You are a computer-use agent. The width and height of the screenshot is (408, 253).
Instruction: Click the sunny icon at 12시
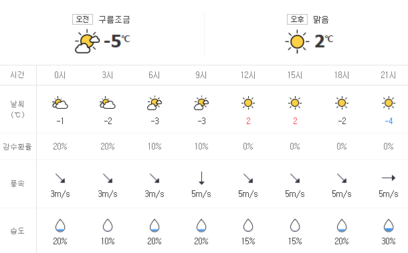pyautogui.click(x=248, y=103)
